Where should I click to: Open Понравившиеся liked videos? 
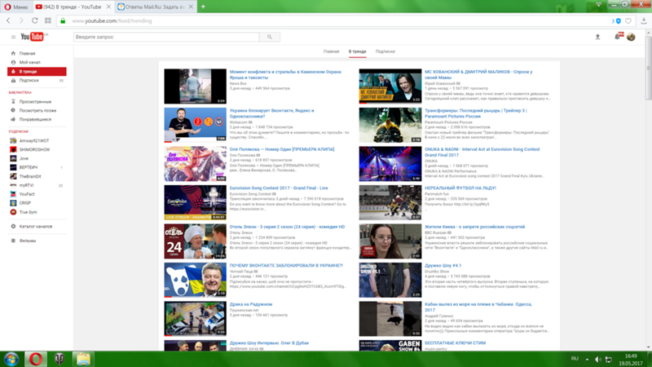pyautogui.click(x=37, y=119)
